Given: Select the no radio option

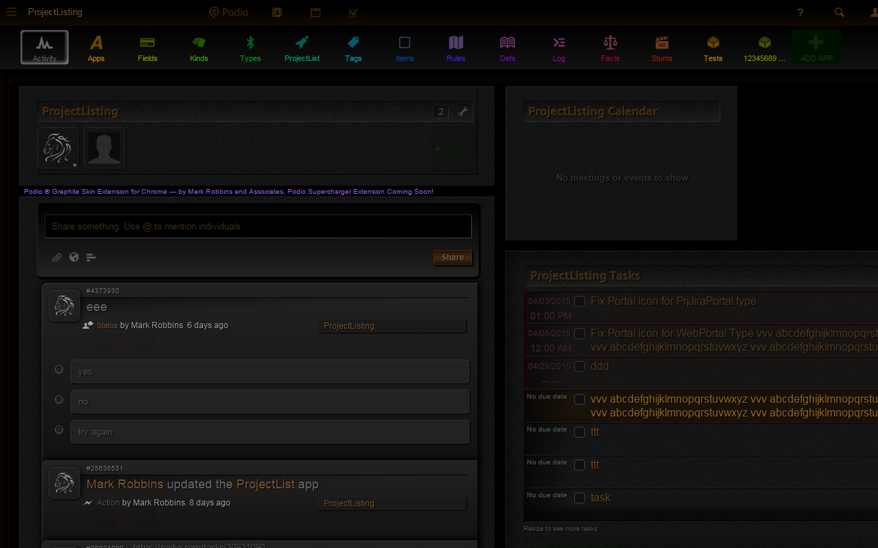Looking at the screenshot, I should click(59, 399).
